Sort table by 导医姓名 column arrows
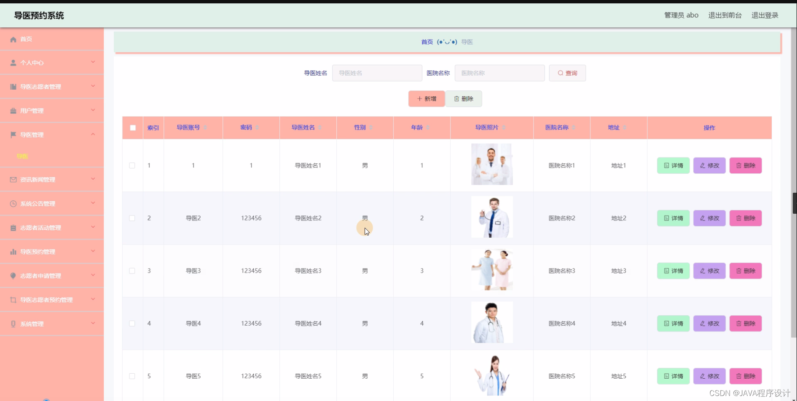 pyautogui.click(x=320, y=127)
